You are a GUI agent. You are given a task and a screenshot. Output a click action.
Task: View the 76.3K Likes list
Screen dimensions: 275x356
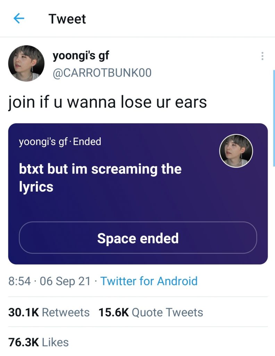tap(39, 342)
